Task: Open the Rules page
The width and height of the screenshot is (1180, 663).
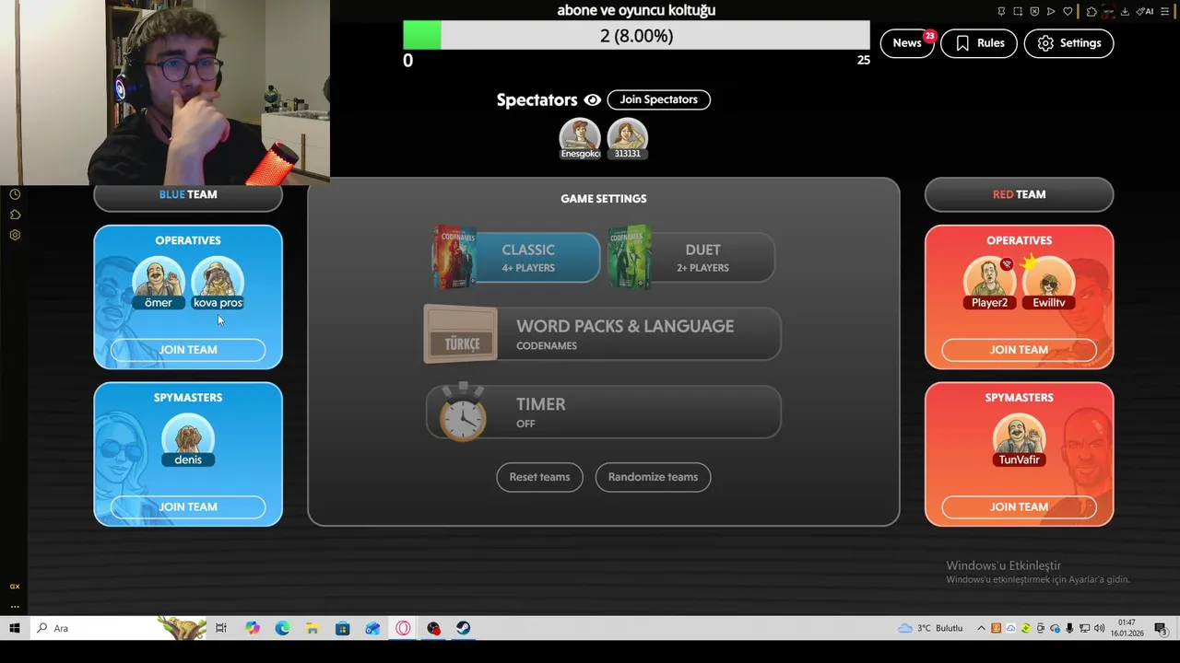Action: [979, 43]
